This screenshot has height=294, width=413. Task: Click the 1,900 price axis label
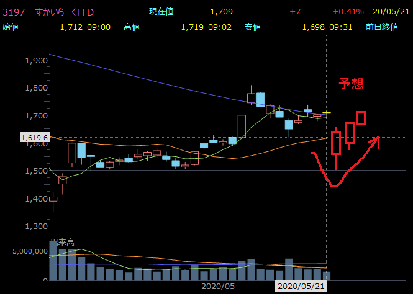pos(36,60)
